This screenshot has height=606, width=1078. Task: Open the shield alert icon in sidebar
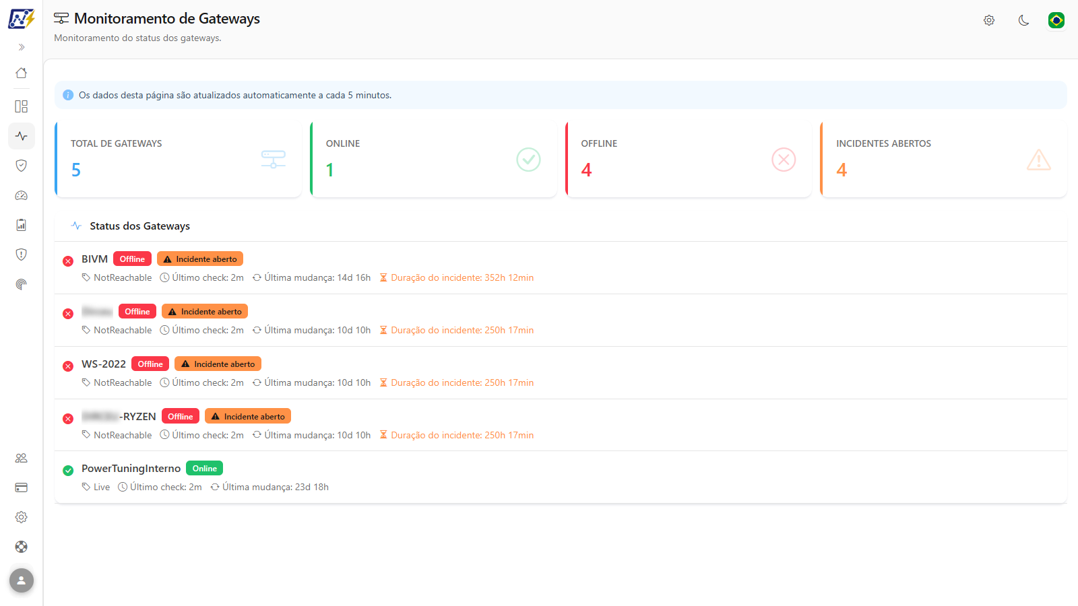coord(22,255)
